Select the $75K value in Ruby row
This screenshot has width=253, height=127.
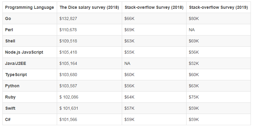click(193, 97)
